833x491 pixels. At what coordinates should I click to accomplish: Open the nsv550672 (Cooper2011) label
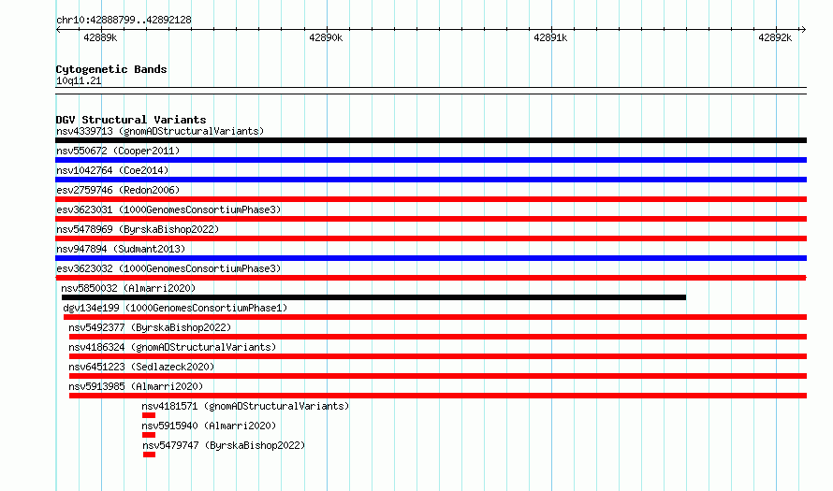pyautogui.click(x=118, y=151)
